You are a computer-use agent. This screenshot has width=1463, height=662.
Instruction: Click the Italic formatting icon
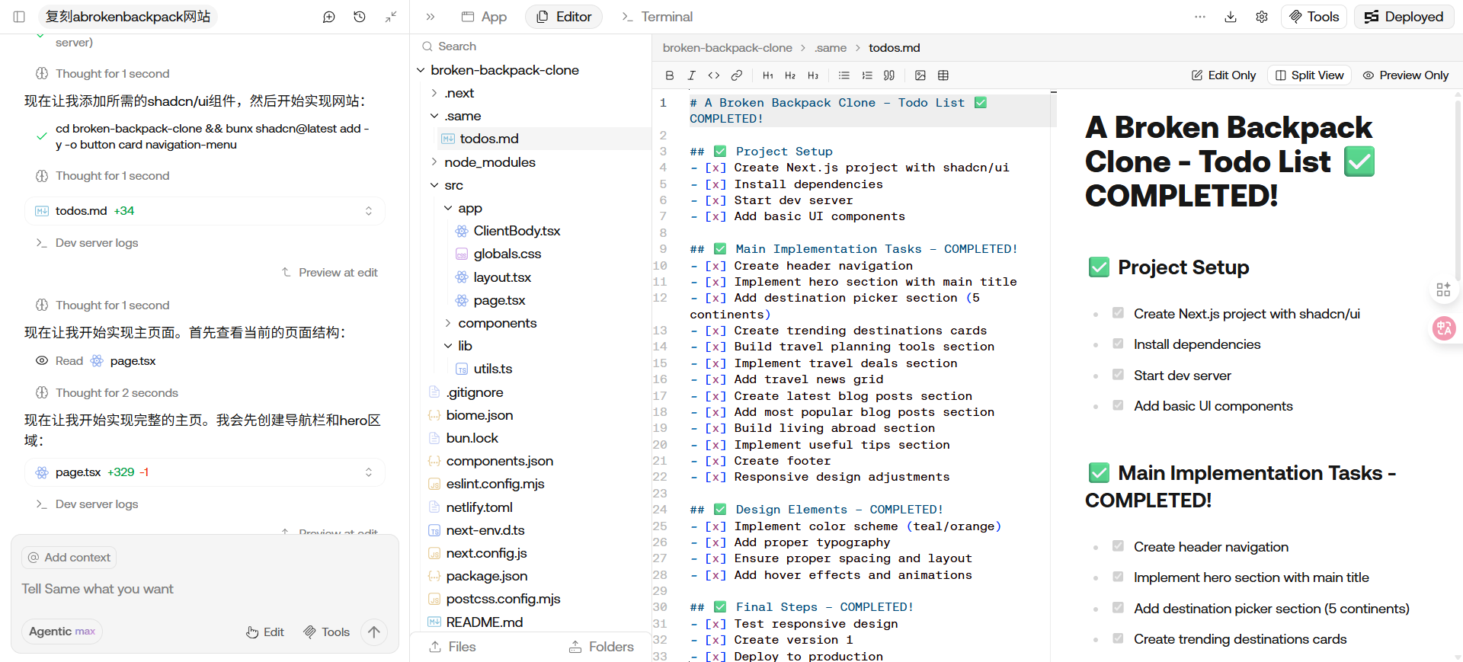point(691,75)
